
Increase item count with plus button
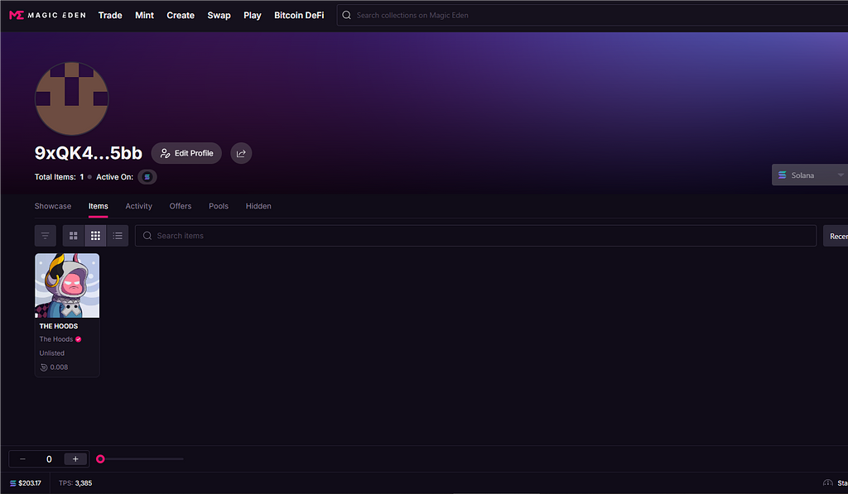[75, 459]
